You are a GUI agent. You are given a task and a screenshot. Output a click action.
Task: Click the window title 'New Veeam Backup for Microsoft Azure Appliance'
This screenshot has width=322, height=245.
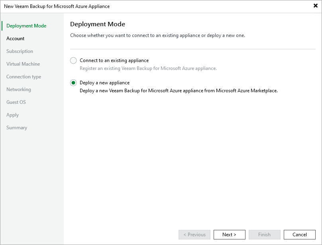point(57,6)
